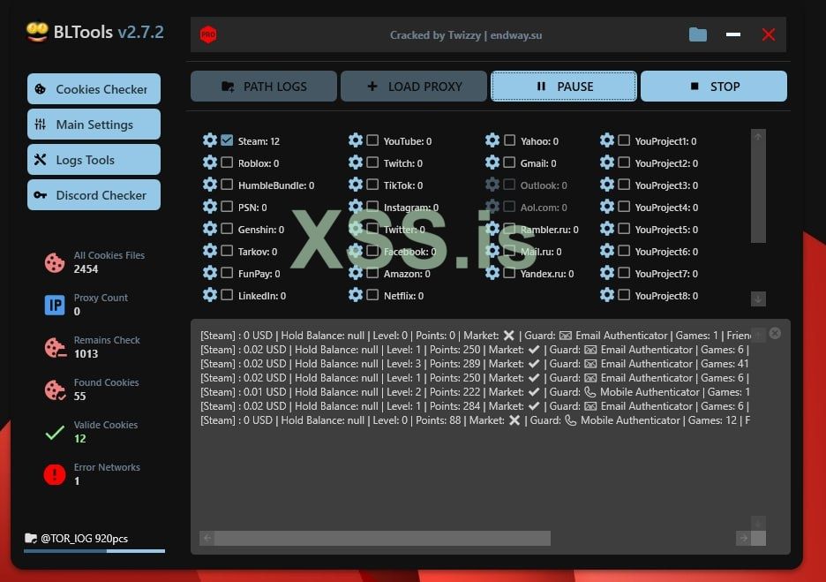826x582 pixels.
Task: Clear log output with the round X button
Action: [775, 333]
